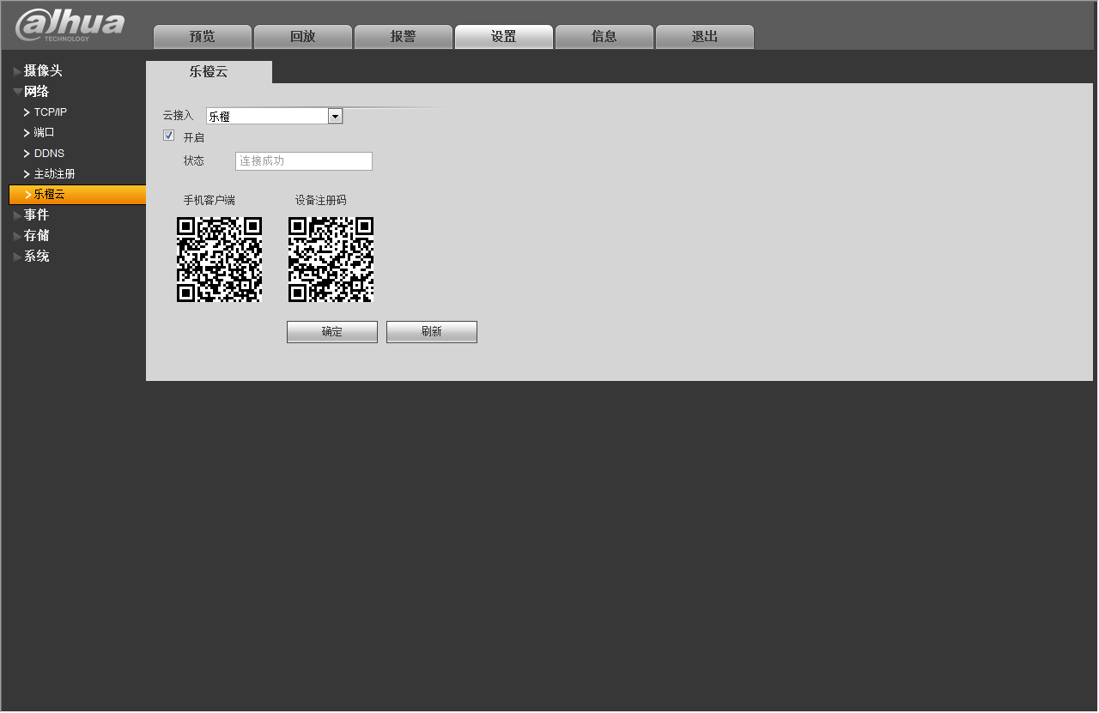1099x713 pixels.
Task: Select the 设置 tab
Action: pyautogui.click(x=504, y=37)
